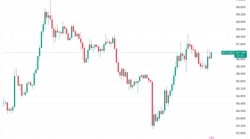Select the 68,800 price scale label
This screenshot has width=250, height=139.
pyautogui.click(x=240, y=22)
